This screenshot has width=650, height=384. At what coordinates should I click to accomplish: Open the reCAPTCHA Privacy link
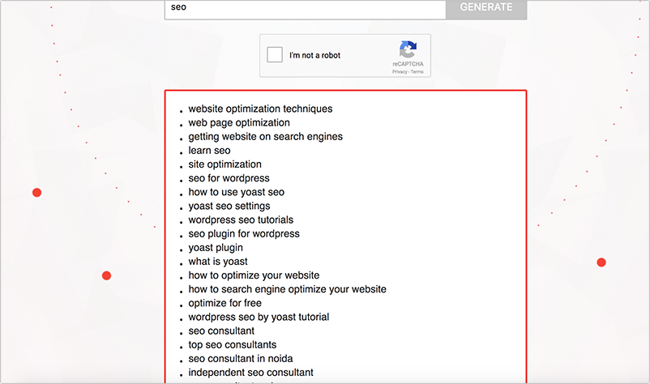(x=400, y=71)
